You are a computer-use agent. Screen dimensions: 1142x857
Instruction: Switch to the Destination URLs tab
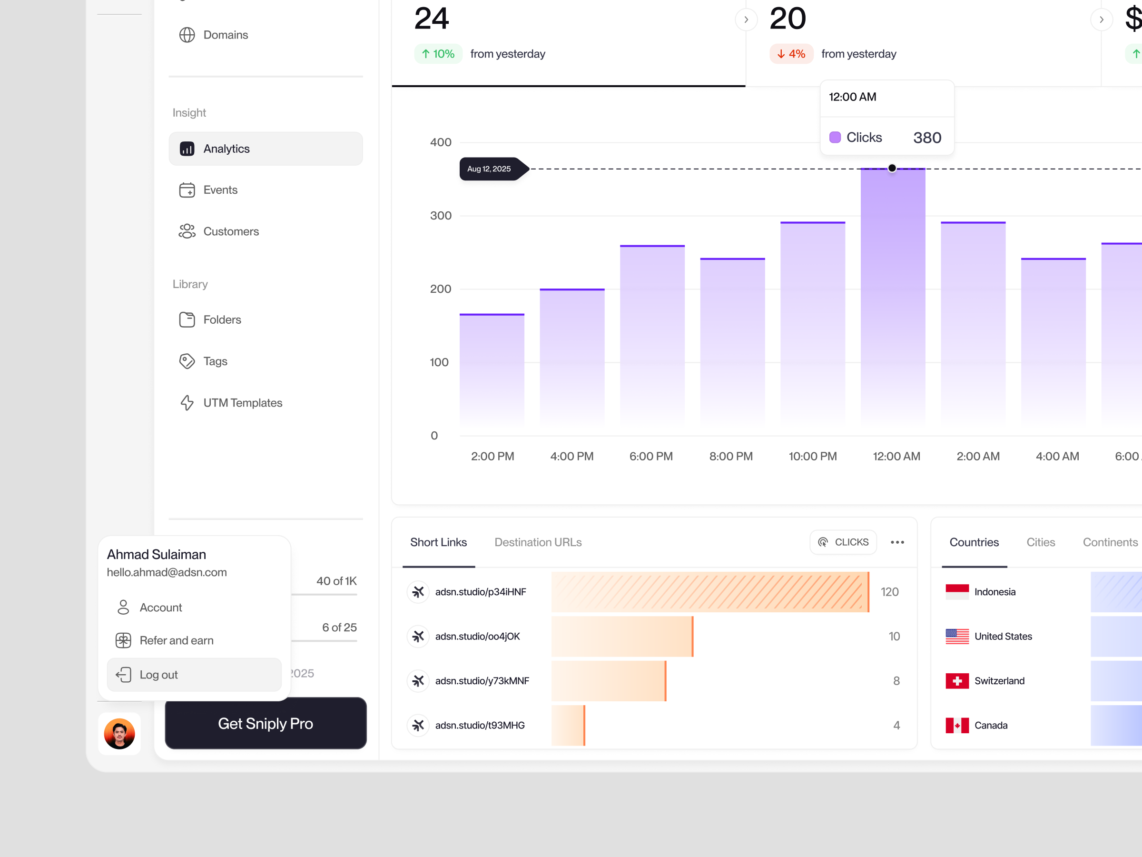pyautogui.click(x=538, y=542)
